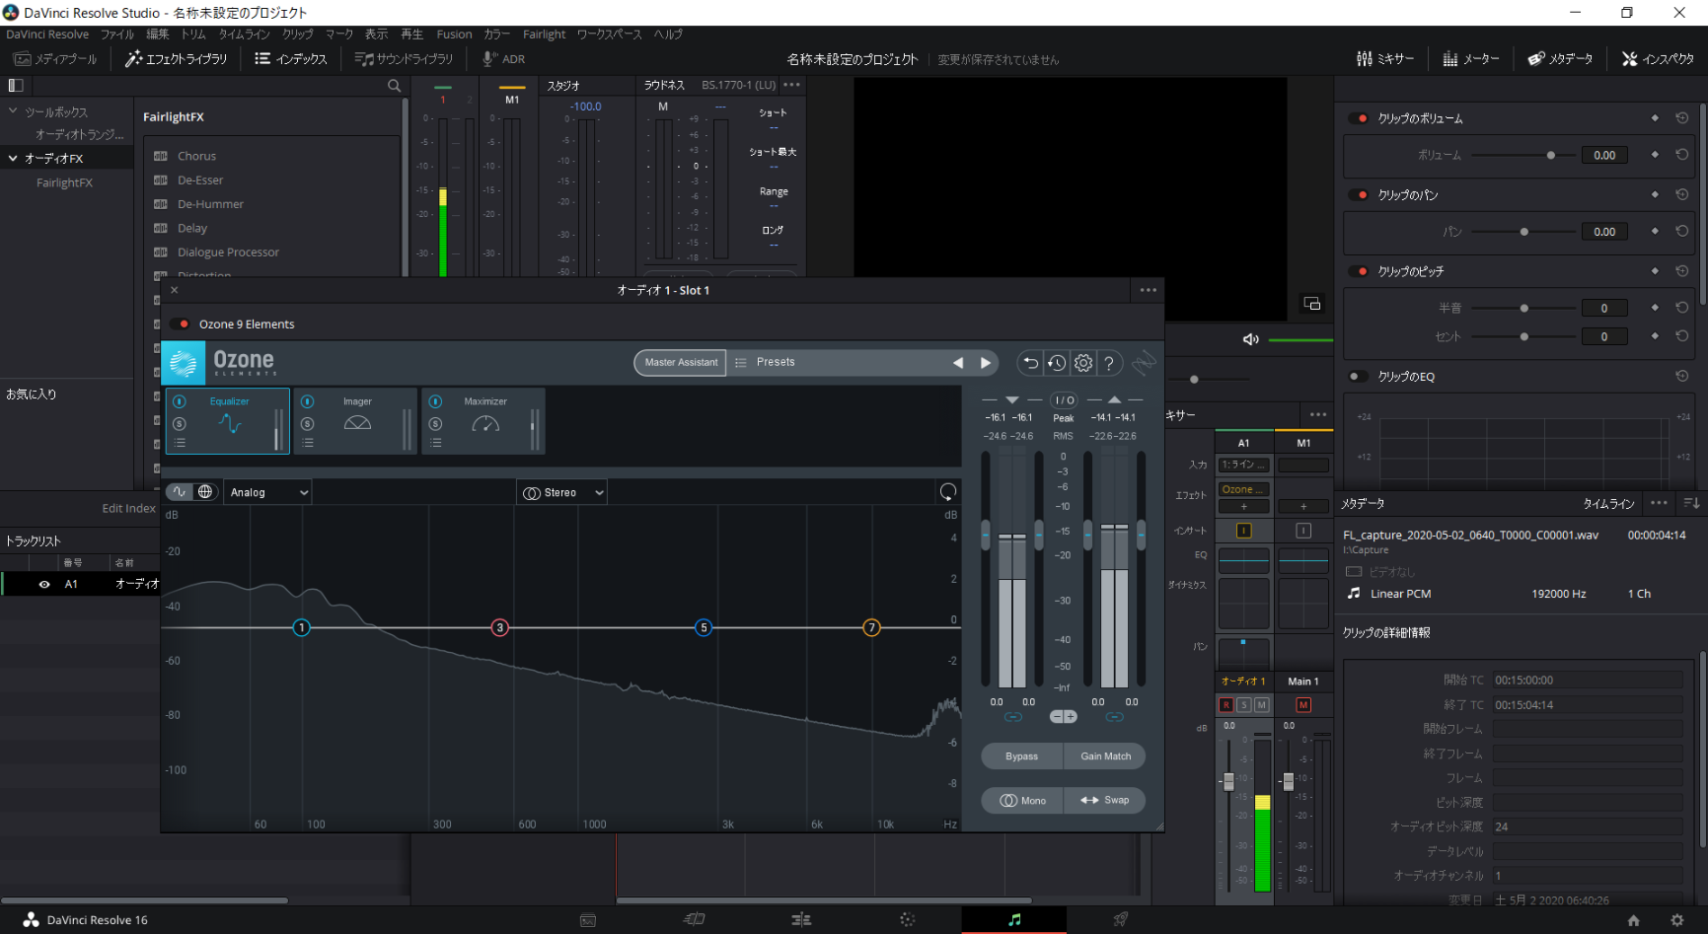Toggle Clip Pan enable switch in inspector

[x=1359, y=195]
